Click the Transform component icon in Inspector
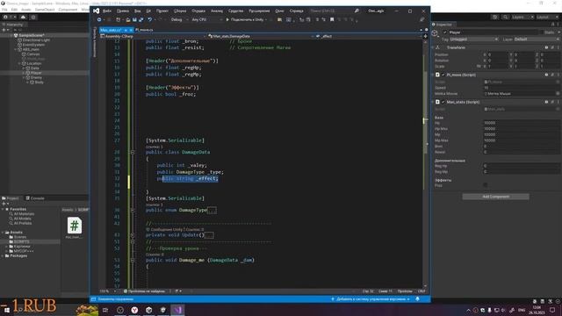The height and width of the screenshot is (316, 562). click(x=437, y=47)
